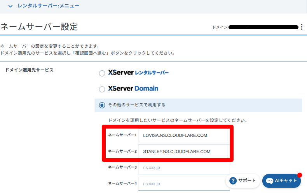Open the AIチャット button
The width and height of the screenshot is (307, 193).
[282, 181]
